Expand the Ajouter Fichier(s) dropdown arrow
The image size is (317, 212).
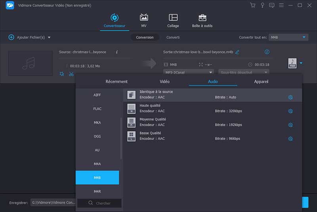point(49,38)
